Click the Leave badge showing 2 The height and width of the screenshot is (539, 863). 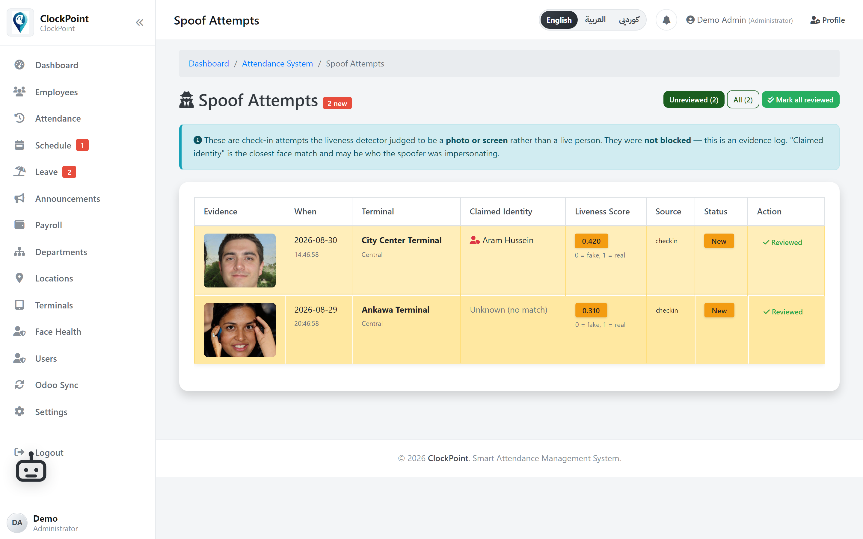click(69, 172)
